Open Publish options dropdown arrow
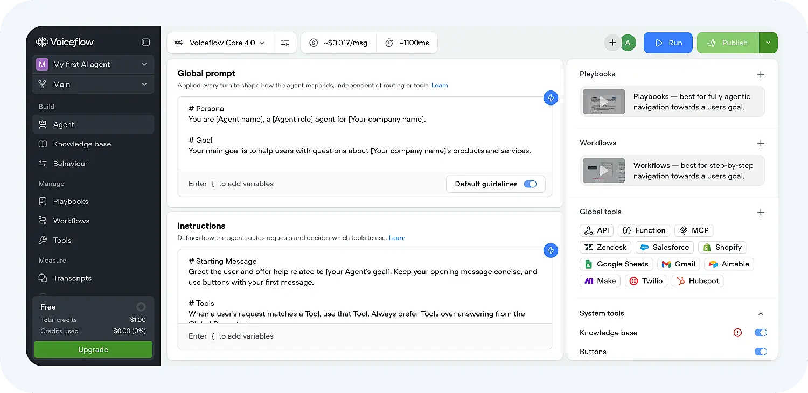 [x=768, y=43]
